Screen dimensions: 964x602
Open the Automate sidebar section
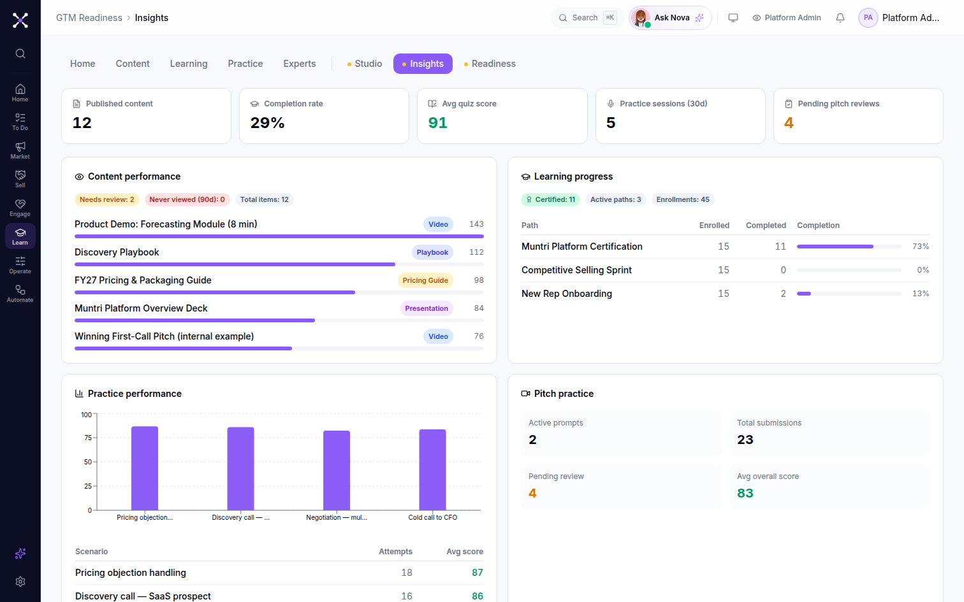(20, 293)
